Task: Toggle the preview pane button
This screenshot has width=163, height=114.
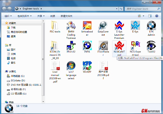Action: click(150, 16)
